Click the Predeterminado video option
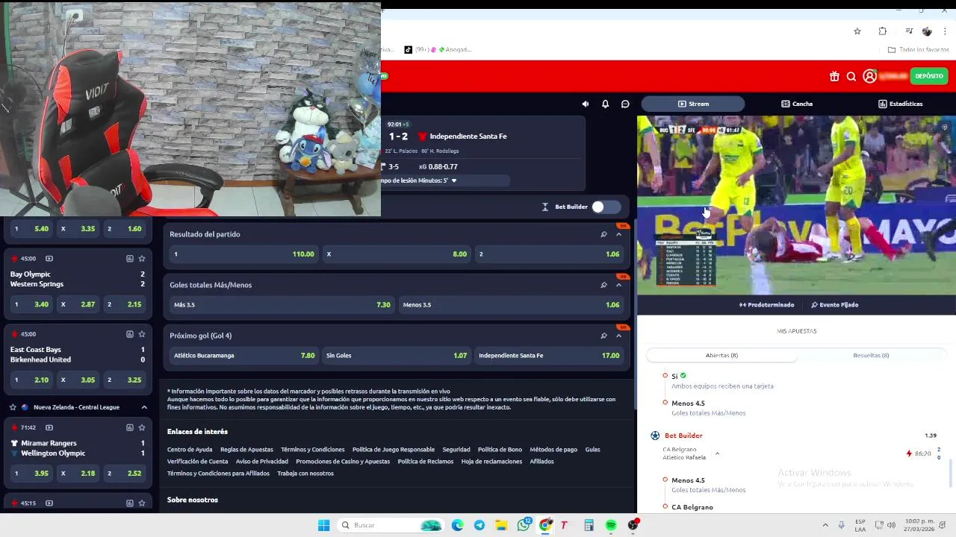956x537 pixels. click(x=767, y=305)
